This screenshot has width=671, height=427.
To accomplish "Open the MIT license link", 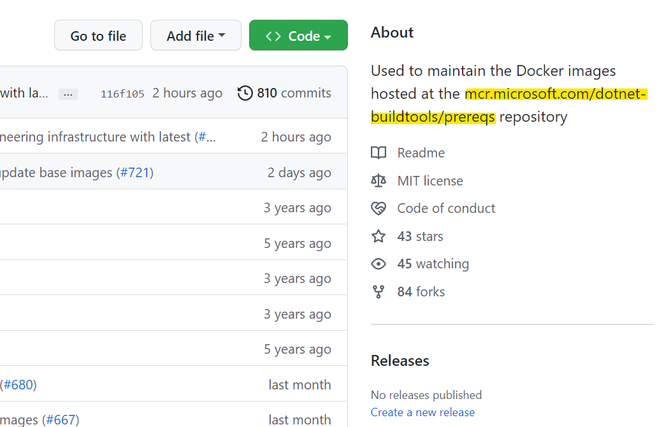I will [430, 180].
